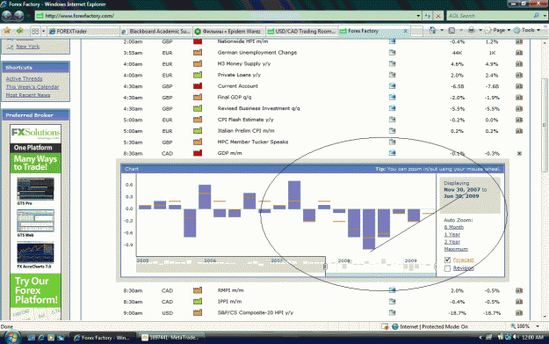The height and width of the screenshot is (344, 549).
Task: Open detail icon for MPC Member Tucker Speaks
Action: [392, 142]
